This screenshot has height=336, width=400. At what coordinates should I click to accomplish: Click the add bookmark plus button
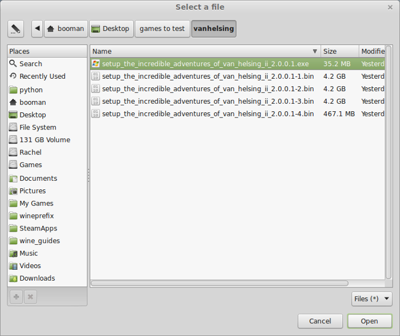(x=17, y=297)
